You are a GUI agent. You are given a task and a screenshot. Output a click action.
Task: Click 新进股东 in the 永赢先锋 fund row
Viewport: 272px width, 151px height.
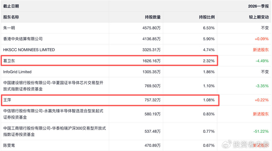coord(261,114)
